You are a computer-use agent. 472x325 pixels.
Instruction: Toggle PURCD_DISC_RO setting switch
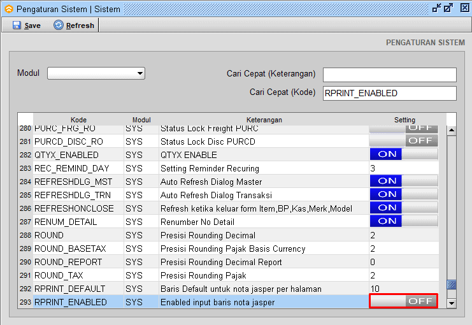[404, 141]
